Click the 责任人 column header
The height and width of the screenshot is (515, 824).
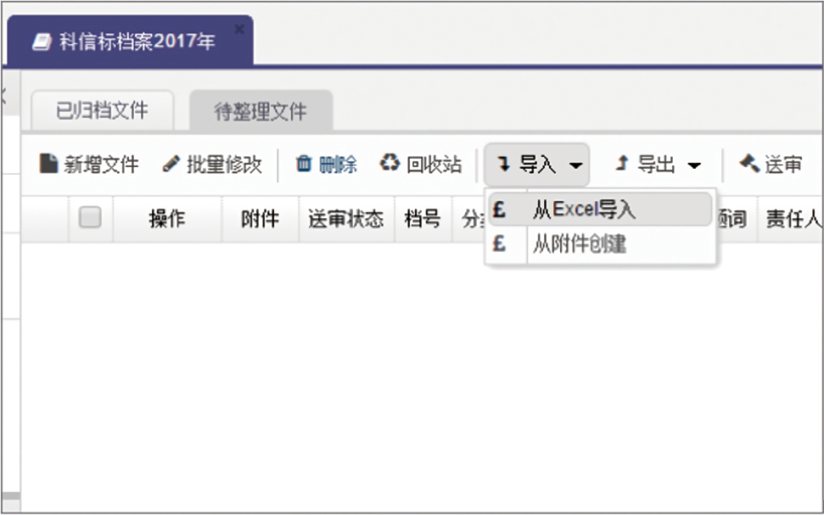792,220
